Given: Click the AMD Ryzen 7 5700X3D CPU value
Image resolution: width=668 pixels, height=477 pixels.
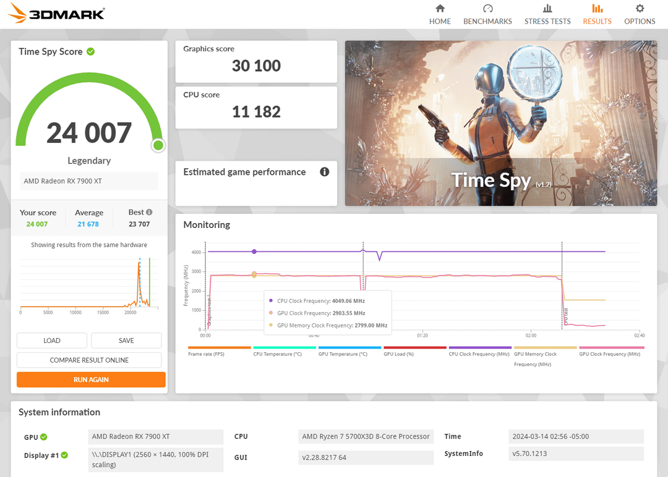Looking at the screenshot, I should (366, 437).
